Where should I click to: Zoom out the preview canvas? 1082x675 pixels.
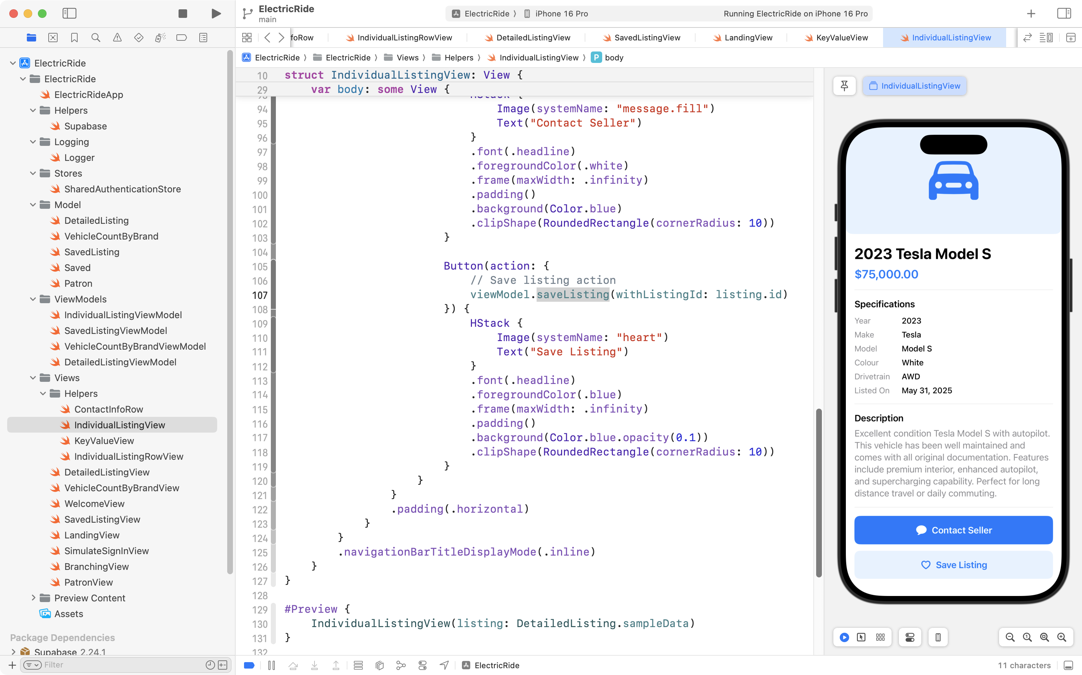(1010, 637)
